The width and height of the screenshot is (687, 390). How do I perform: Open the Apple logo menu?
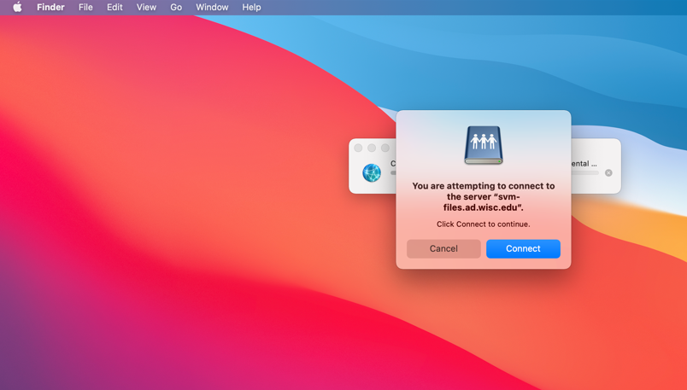tap(17, 8)
